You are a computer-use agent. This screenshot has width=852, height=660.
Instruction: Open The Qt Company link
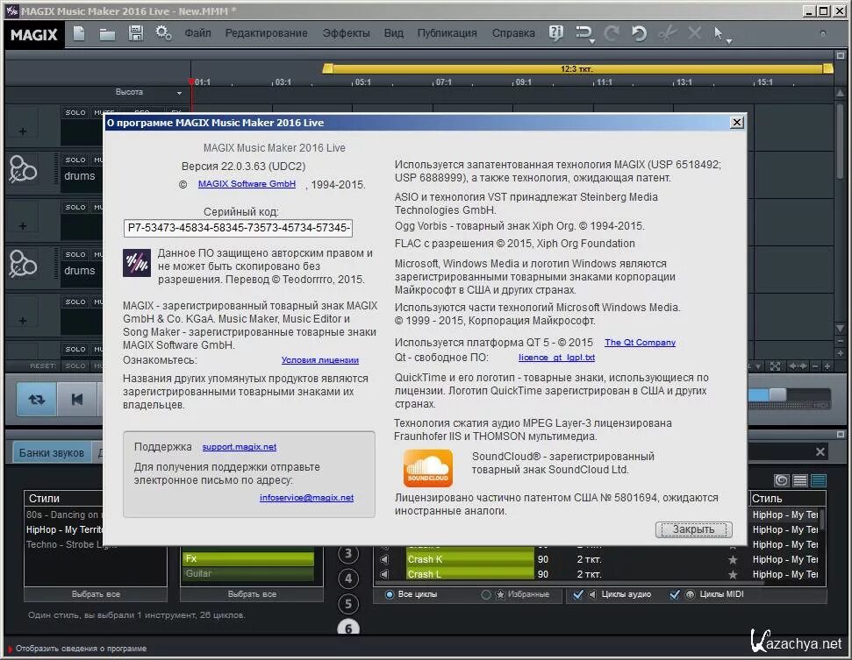click(640, 343)
